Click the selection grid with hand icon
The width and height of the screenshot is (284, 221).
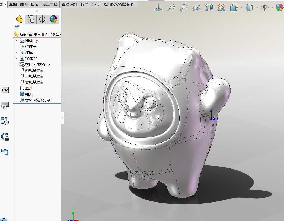point(5,121)
